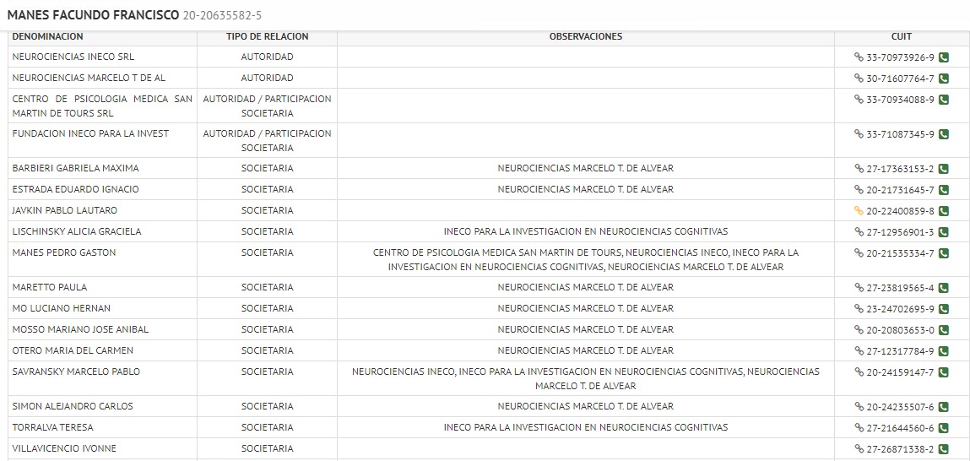Click AUTORIDAD type for NEUROCIENCIAS INECO SRL
Image resolution: width=970 pixels, height=461 pixels.
tap(268, 57)
